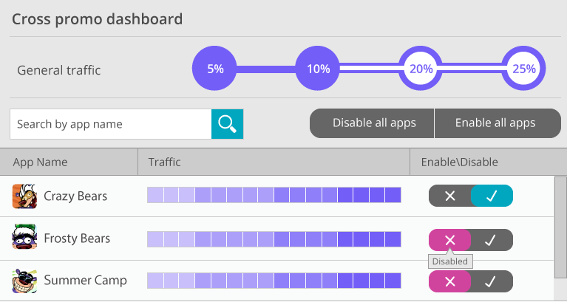Select the Frosty Bears app icon

click(x=24, y=236)
